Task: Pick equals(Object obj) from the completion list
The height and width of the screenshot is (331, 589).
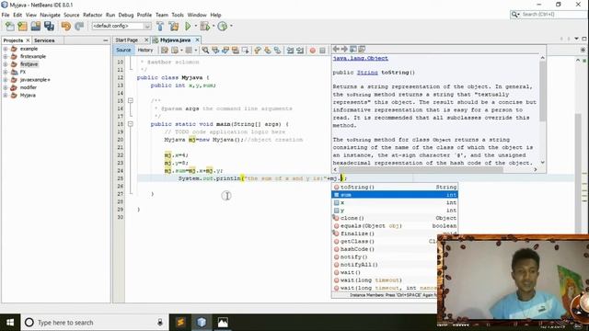Action: [x=395, y=226]
